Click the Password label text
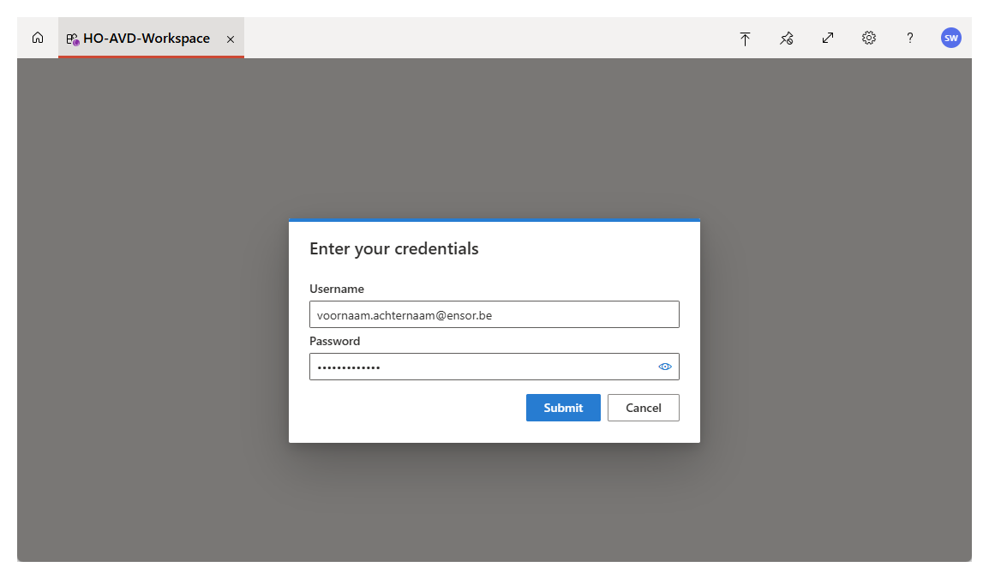 click(334, 341)
